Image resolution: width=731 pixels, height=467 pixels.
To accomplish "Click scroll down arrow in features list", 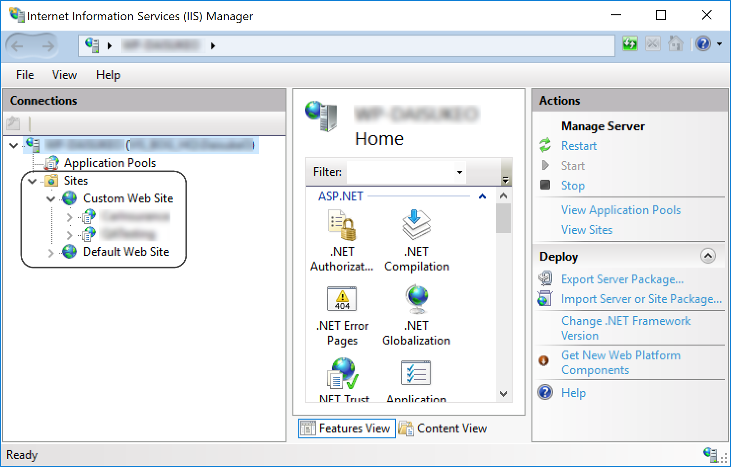I will pyautogui.click(x=503, y=394).
